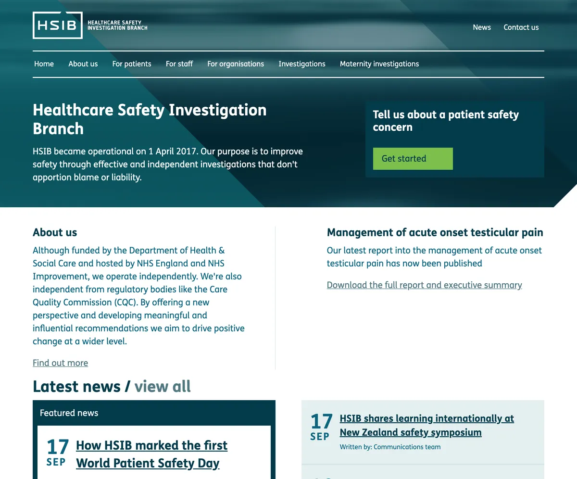
Task: Open New Zealand safety symposium article
Action: click(427, 425)
